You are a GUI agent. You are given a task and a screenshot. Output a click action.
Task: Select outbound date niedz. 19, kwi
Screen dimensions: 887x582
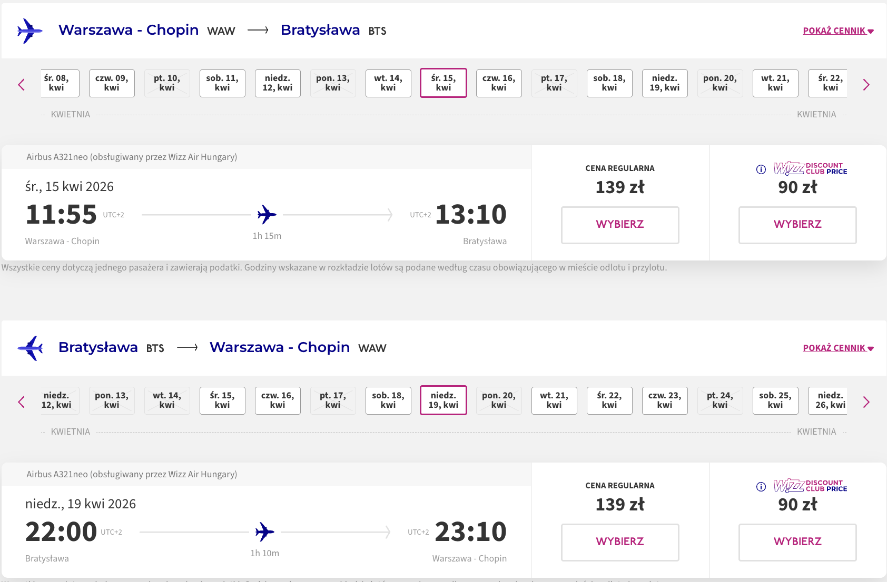coord(665,83)
